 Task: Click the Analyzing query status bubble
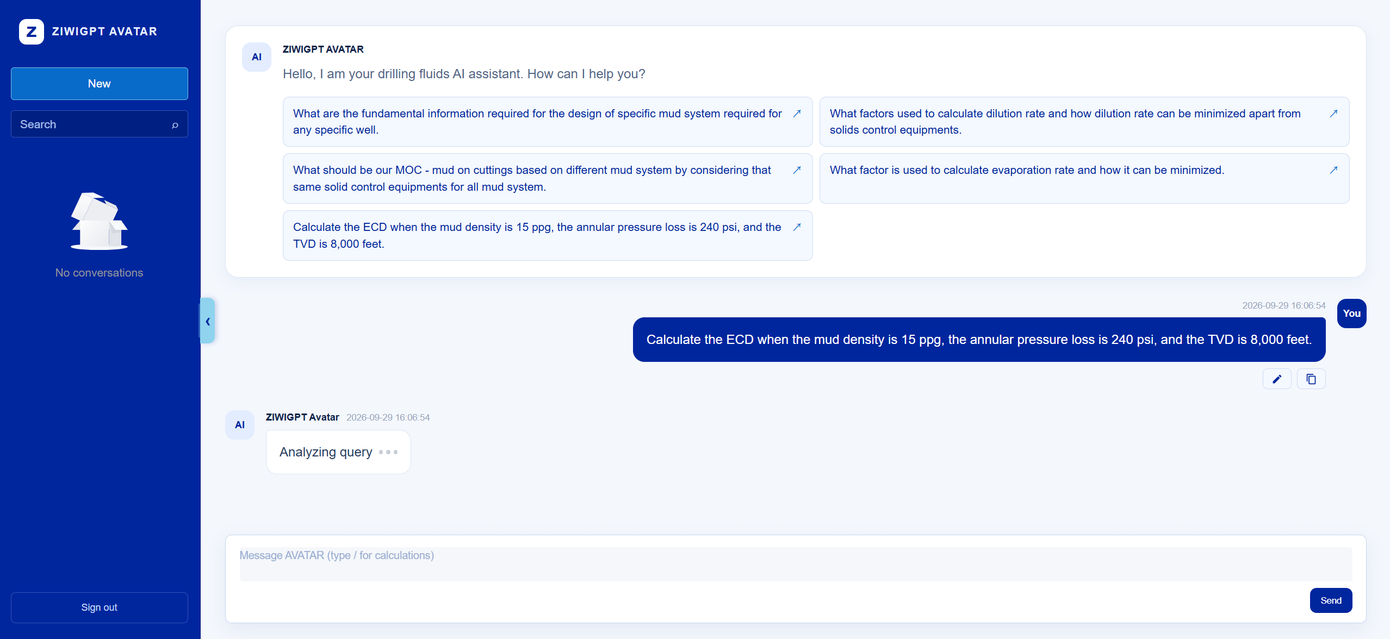[x=338, y=452]
